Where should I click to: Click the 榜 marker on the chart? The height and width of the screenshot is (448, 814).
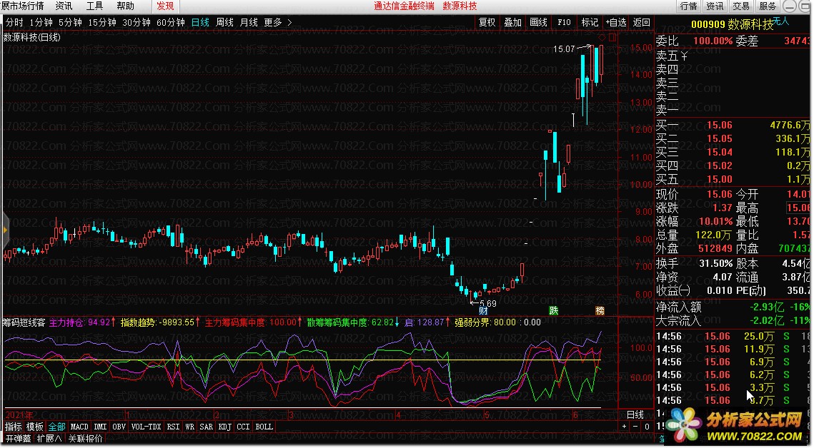(600, 311)
